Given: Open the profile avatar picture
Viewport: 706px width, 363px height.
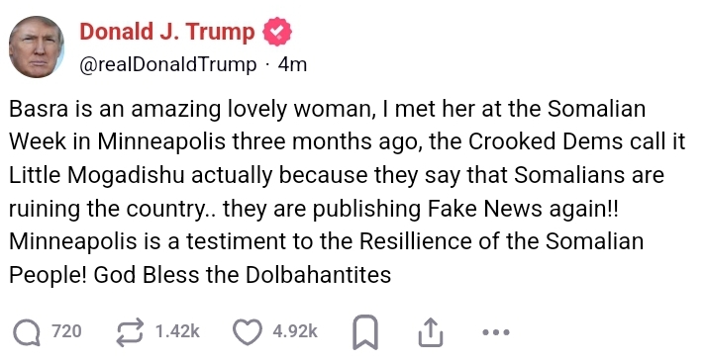Looking at the screenshot, I should click(x=37, y=47).
